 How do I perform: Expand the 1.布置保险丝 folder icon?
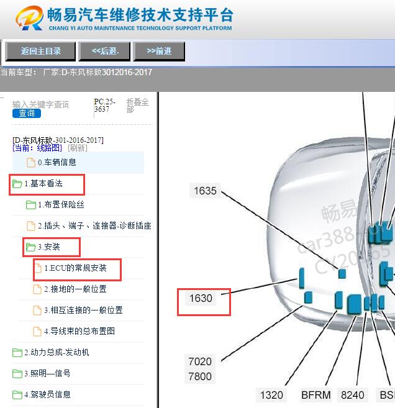coord(31,205)
